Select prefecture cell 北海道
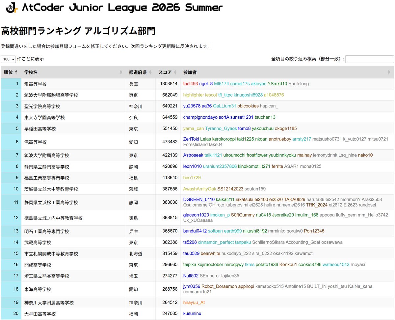 141,254
